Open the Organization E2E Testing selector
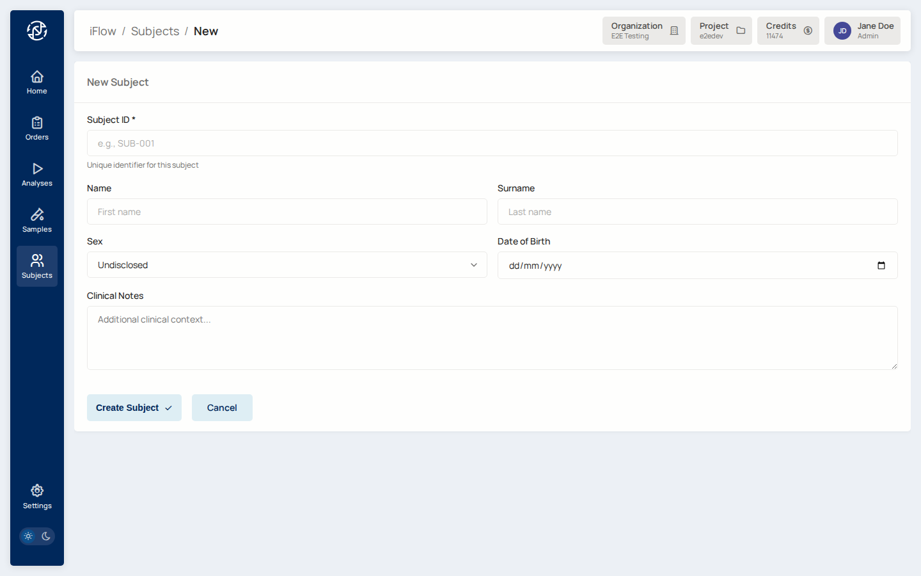 (x=643, y=31)
